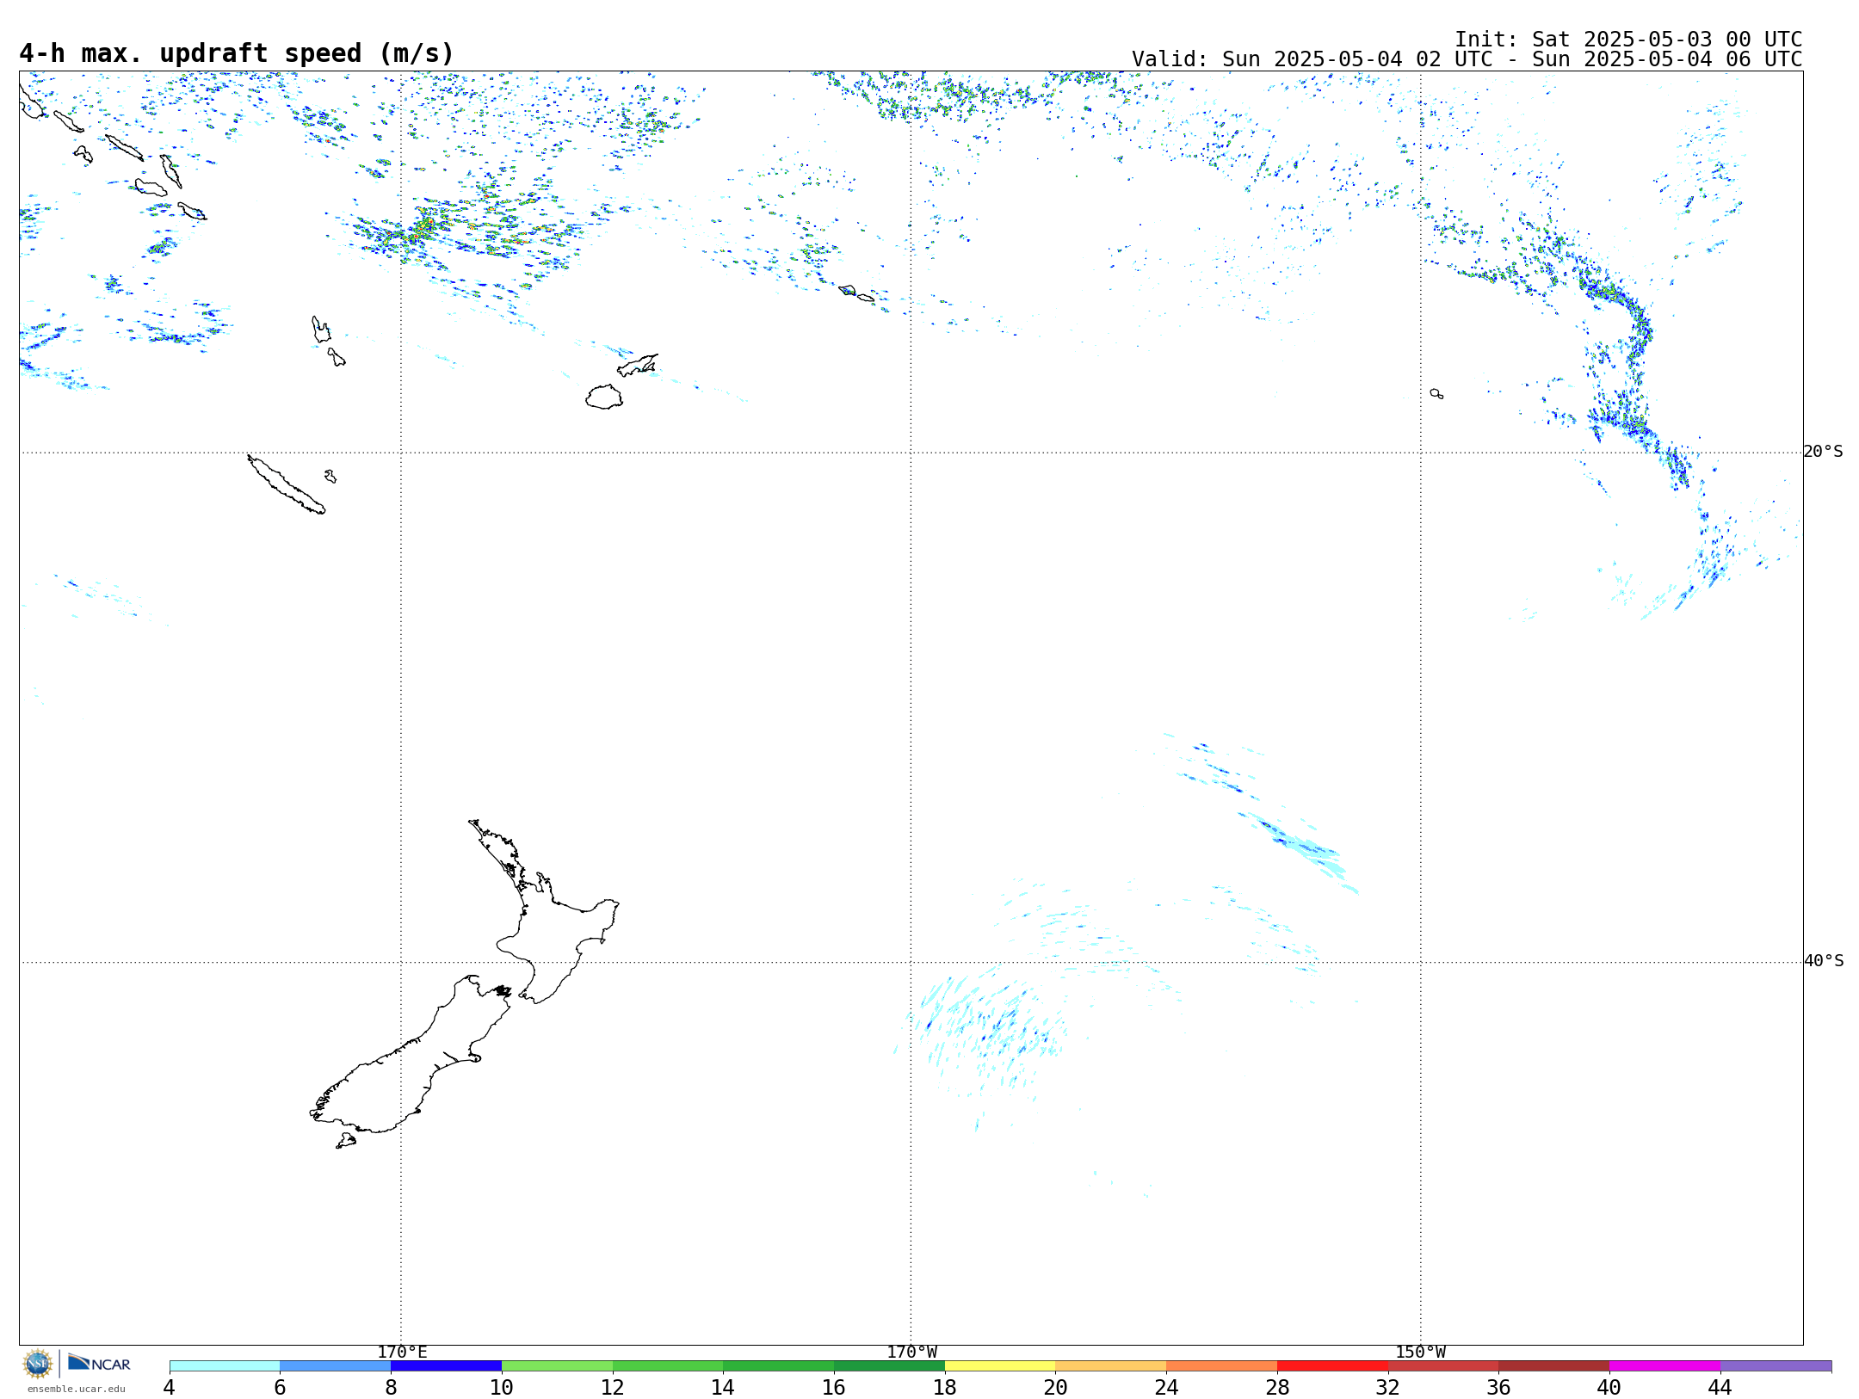
Task: Click the 170°W longitude label
Action: [911, 1353]
